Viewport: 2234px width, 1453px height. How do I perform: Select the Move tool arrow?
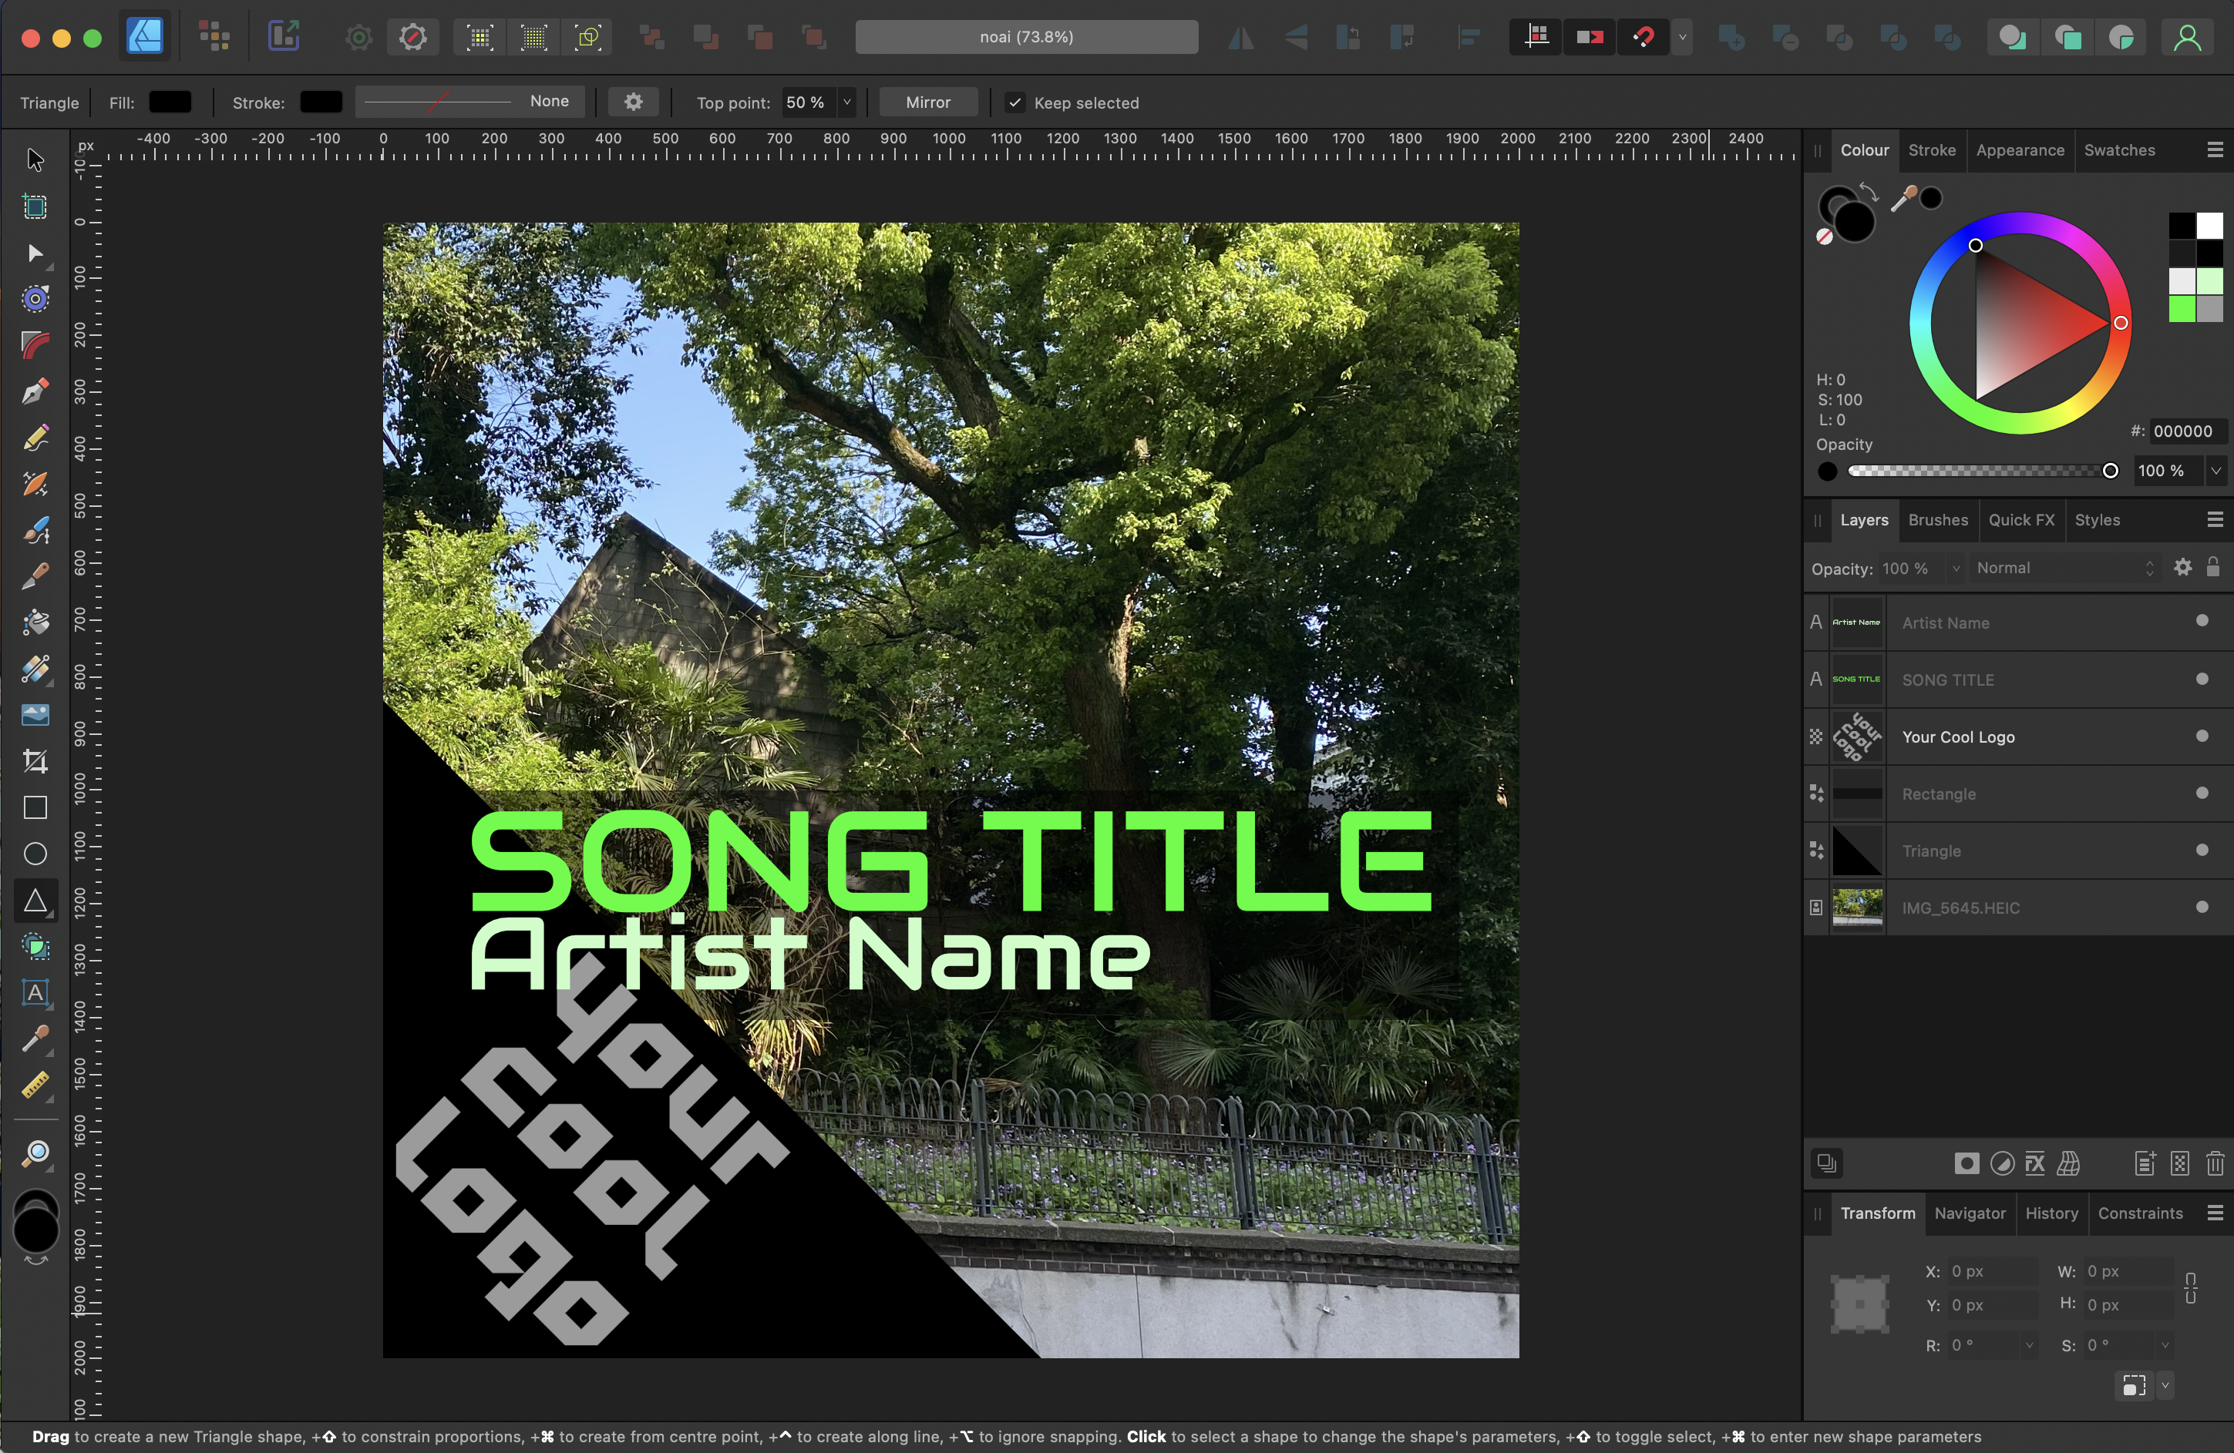35,160
